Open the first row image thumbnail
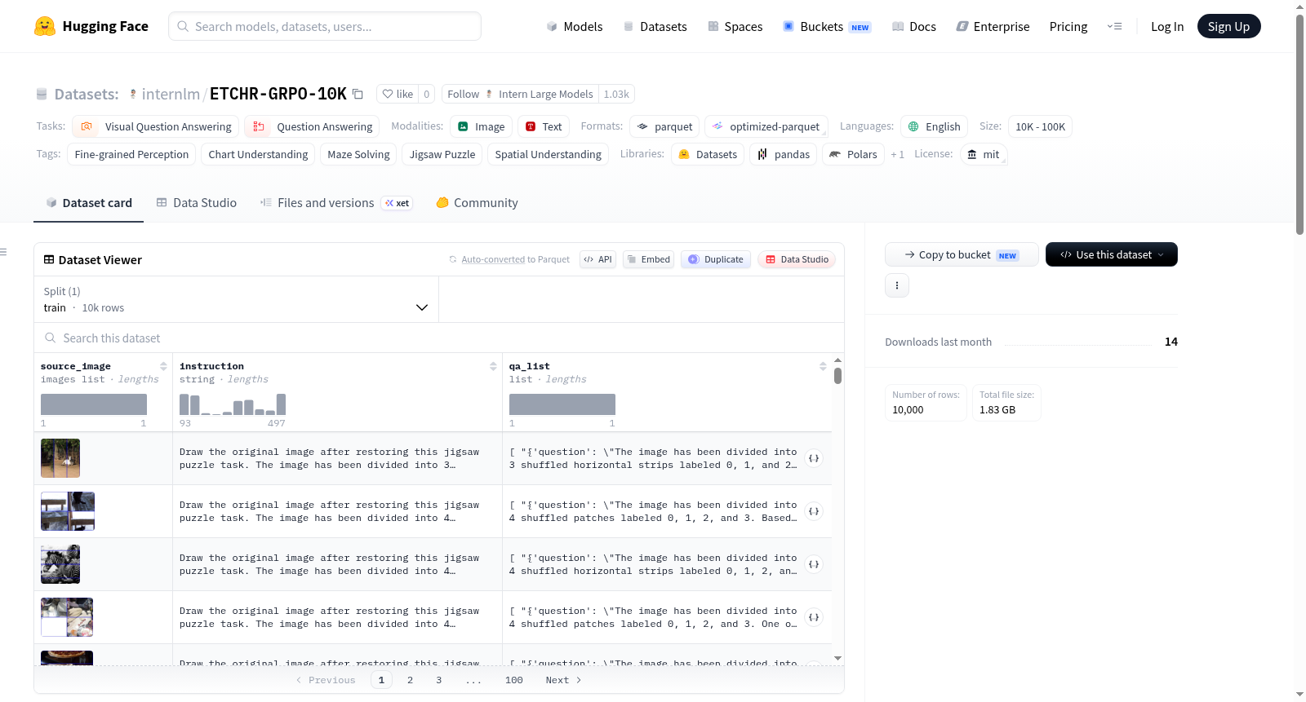The height and width of the screenshot is (702, 1306). 60,458
